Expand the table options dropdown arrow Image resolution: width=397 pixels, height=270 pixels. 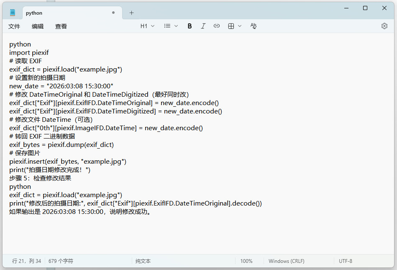coord(240,26)
